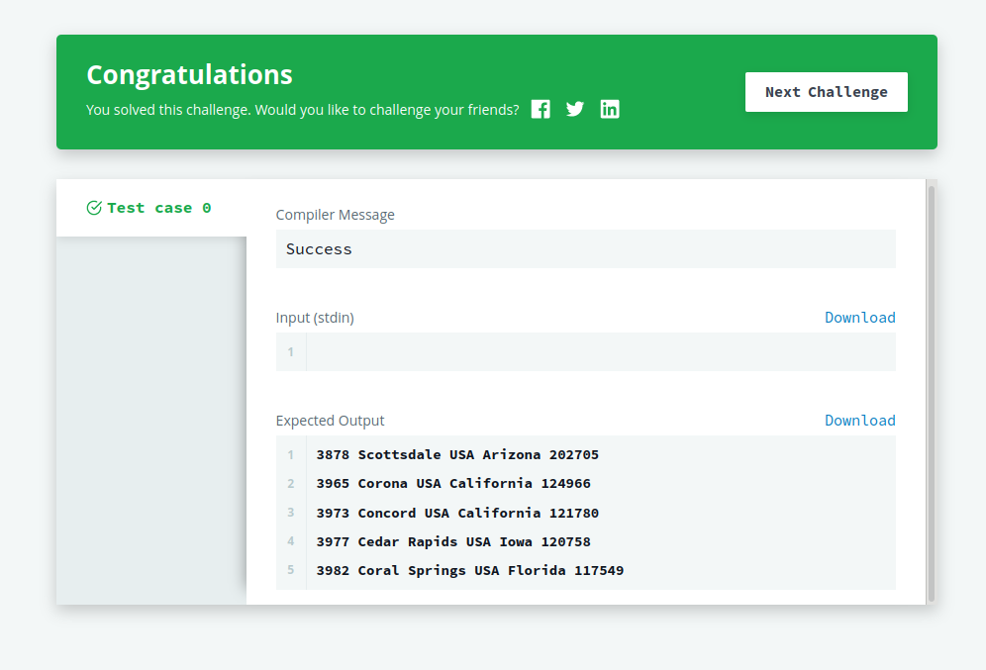Select line 1 of Expected Output
Viewport: 986px width, 670px height.
pyautogui.click(x=457, y=454)
